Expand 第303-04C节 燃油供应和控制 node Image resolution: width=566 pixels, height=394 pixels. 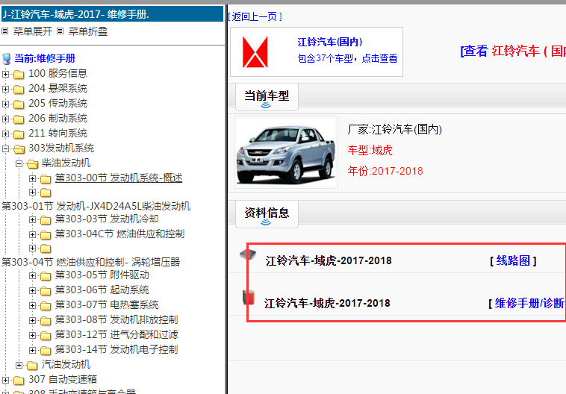[32, 234]
